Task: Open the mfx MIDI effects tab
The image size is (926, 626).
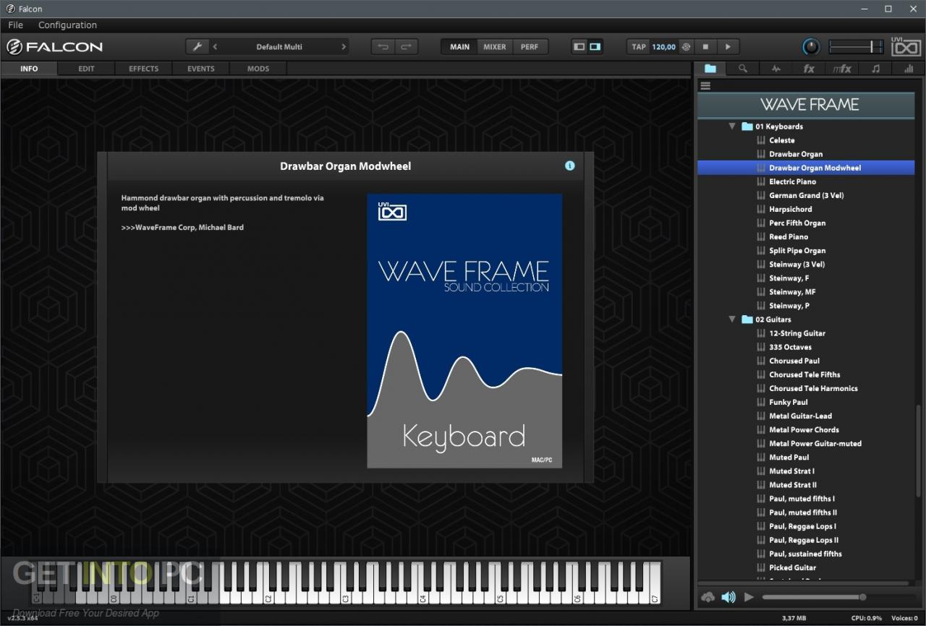Action: tap(842, 69)
